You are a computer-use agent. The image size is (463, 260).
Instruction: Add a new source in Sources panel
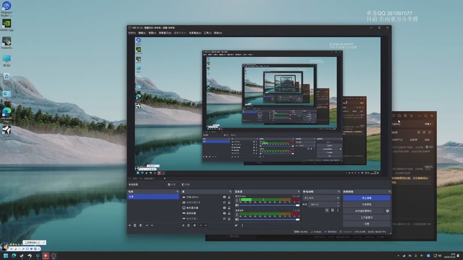pyautogui.click(x=183, y=225)
